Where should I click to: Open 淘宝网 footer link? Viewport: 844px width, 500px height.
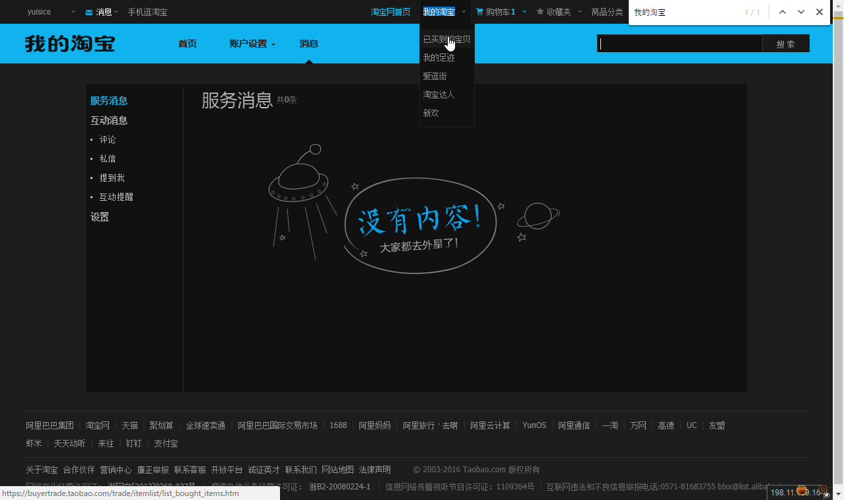[x=98, y=425]
